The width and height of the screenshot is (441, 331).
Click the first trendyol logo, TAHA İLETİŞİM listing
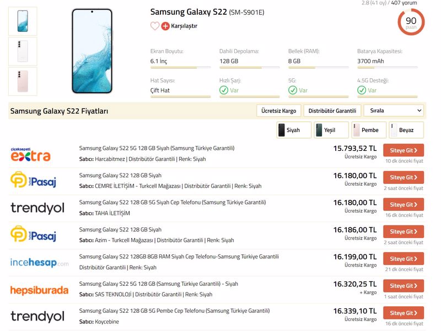coord(37,208)
